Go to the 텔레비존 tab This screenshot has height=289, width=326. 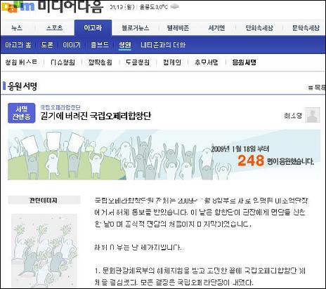click(x=178, y=28)
